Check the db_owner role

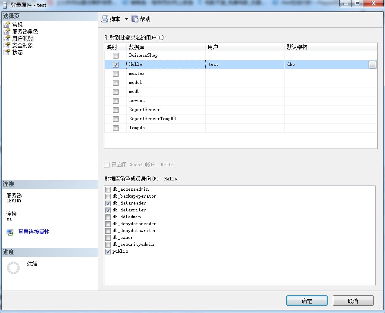(x=108, y=238)
